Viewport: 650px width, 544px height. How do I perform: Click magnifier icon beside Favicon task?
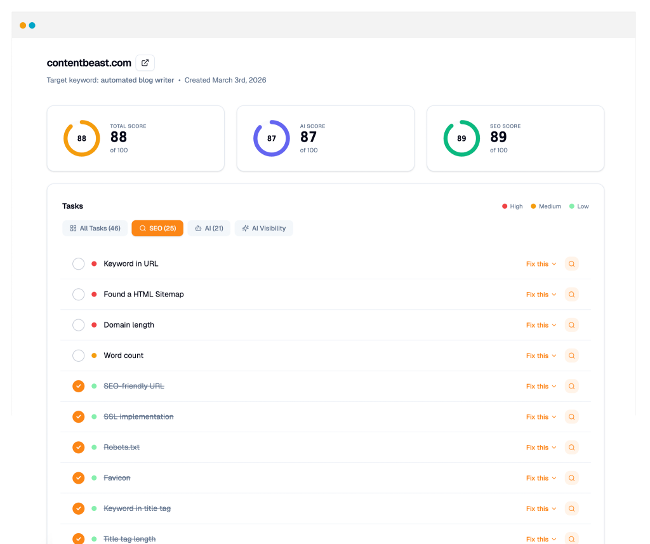tap(571, 478)
